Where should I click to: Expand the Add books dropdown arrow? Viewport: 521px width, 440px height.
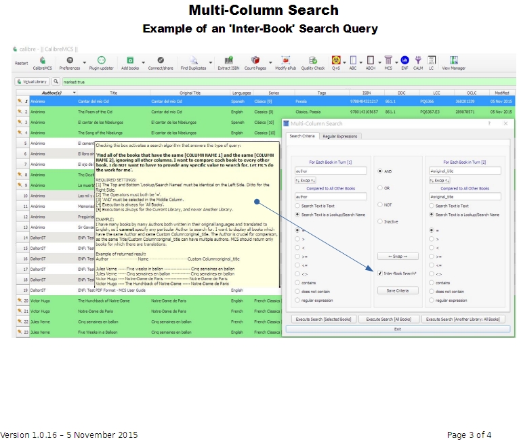(144, 62)
